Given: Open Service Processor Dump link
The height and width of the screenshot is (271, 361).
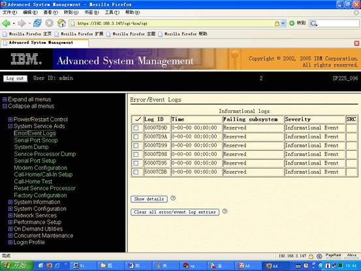Looking at the screenshot, I should [x=45, y=154].
